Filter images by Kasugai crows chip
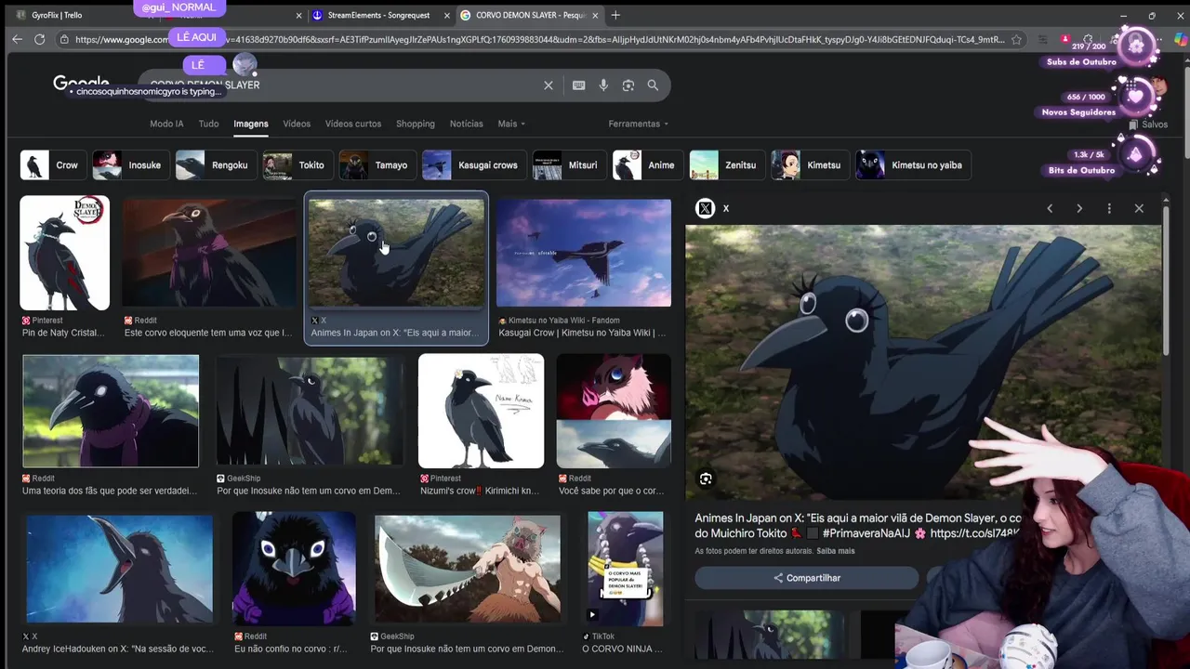Viewport: 1190px width, 669px height. coord(474,165)
